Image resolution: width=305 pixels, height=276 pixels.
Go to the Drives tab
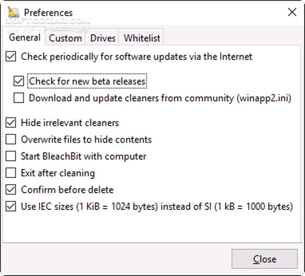pyautogui.click(x=103, y=38)
